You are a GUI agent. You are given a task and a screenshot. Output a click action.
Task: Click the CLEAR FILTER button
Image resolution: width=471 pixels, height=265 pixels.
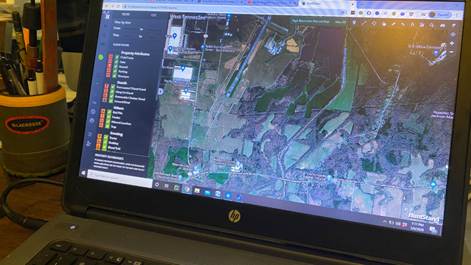(121, 45)
